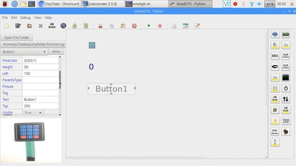This screenshot has height=166, width=296.
Task: Select the TCP Server widget
Action: [x=275, y=131]
